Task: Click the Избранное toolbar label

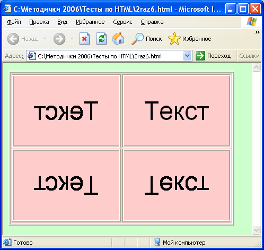Action: [197, 39]
